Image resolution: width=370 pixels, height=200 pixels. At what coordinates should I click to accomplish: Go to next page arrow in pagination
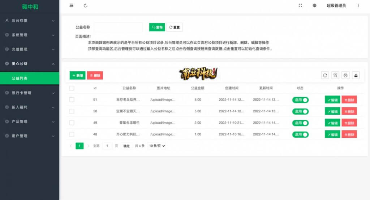[89, 146]
